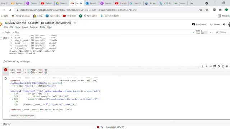Close the active Colab tab
Image resolution: width=230 pixels, height=129 pixels.
click(x=81, y=3)
